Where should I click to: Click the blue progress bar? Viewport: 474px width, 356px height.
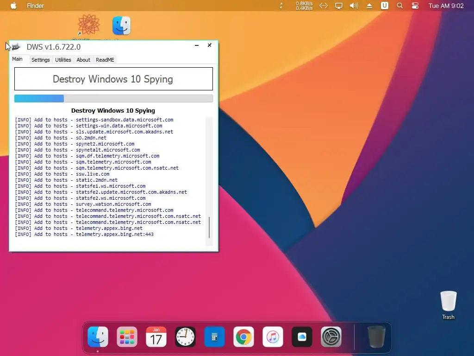point(39,98)
